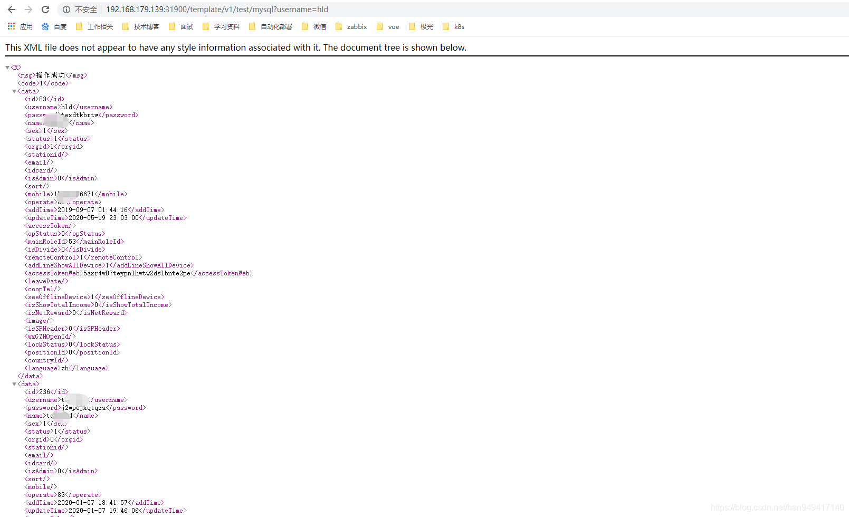Screen dimensions: 849x517
Task: Click the remoteControl 1 line
Action: (x=83, y=257)
